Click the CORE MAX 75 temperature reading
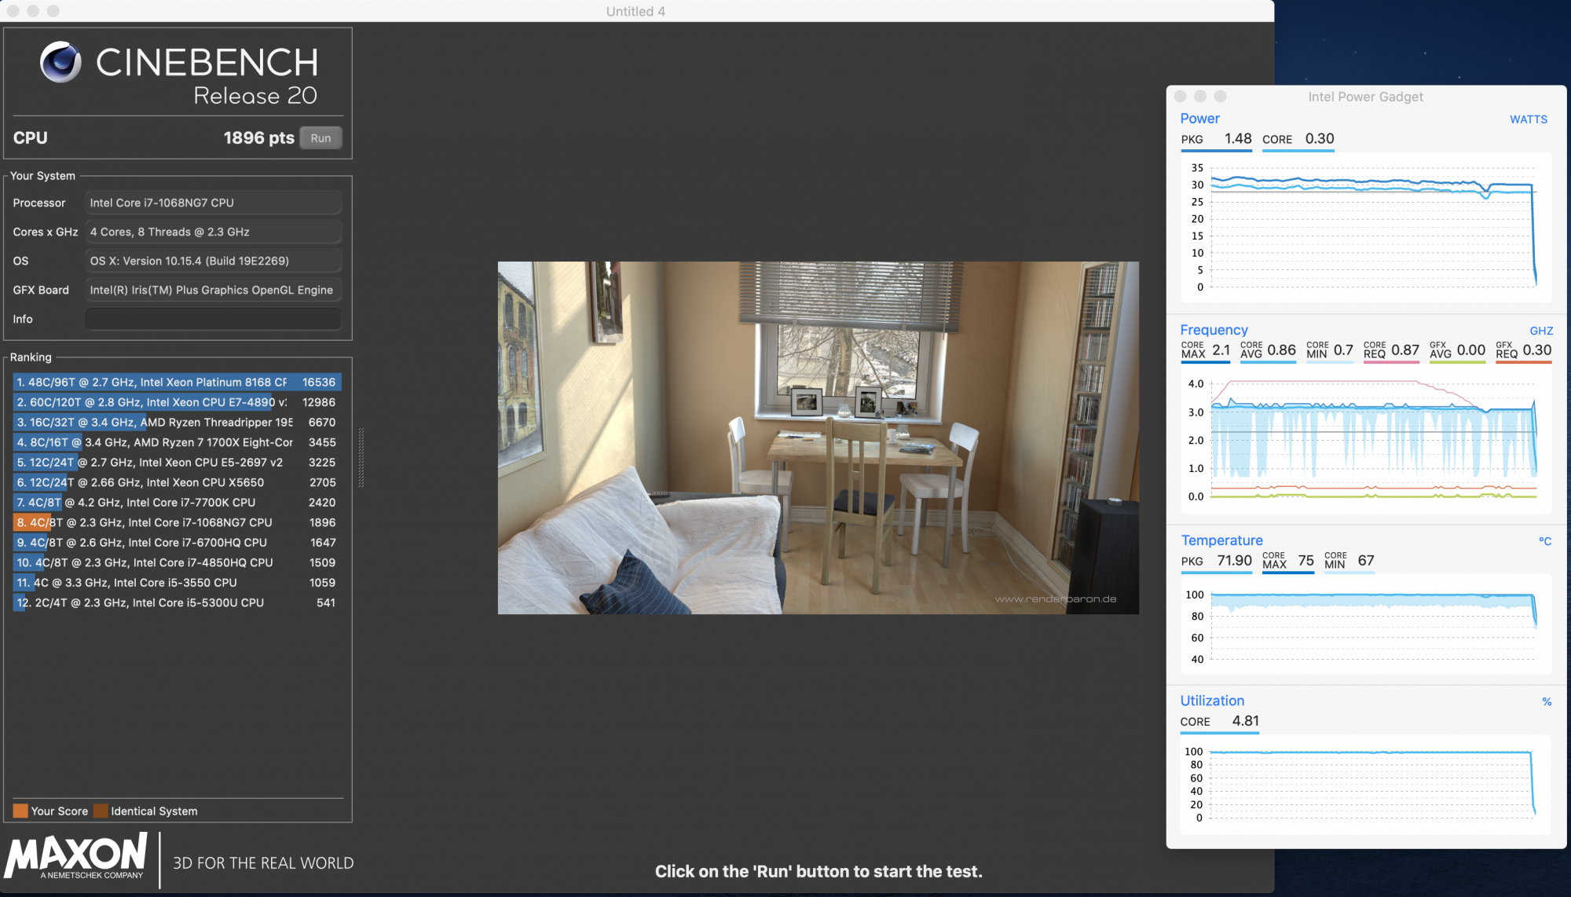Image resolution: width=1571 pixels, height=897 pixels. click(1288, 561)
